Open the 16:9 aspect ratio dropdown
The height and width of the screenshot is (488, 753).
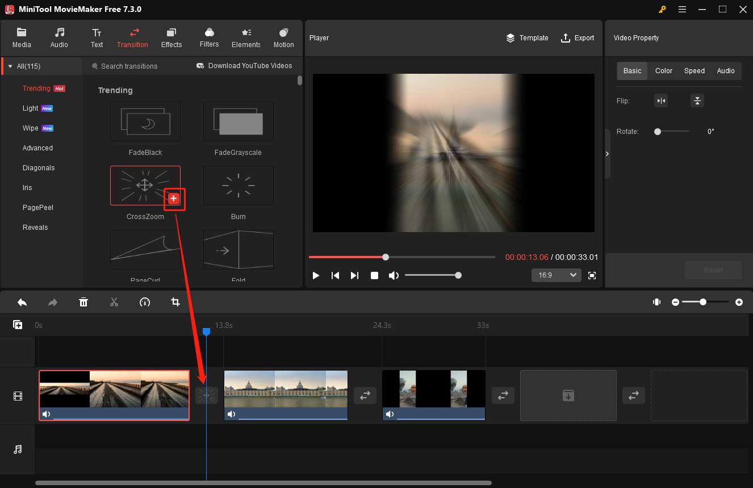[556, 275]
